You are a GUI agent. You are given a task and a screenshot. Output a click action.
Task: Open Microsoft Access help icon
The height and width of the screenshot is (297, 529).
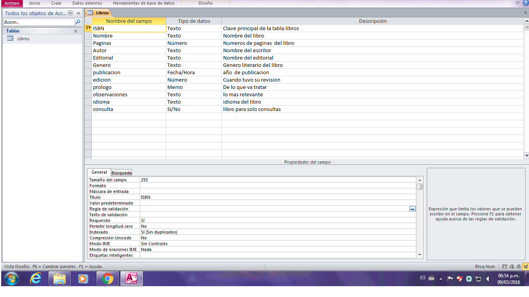point(525,3)
